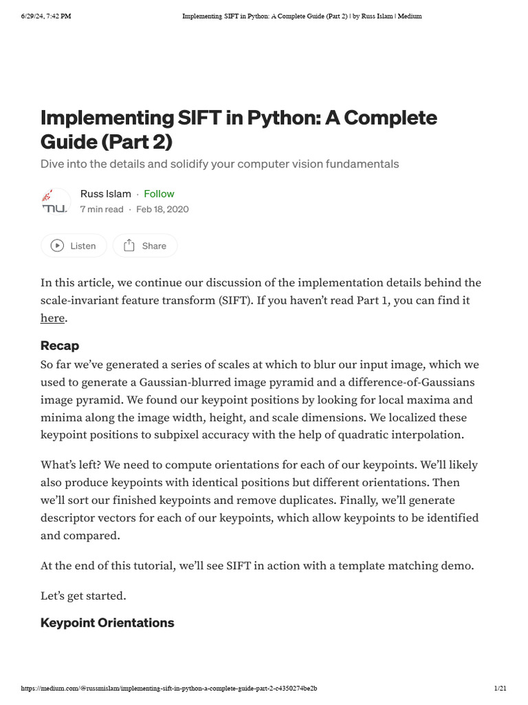This screenshot has height=705, width=528.
Task: Open the Russ Islam author name link
Action: [x=105, y=193]
